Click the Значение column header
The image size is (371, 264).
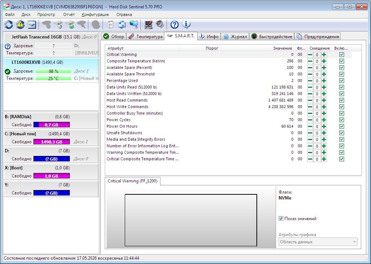258,48
